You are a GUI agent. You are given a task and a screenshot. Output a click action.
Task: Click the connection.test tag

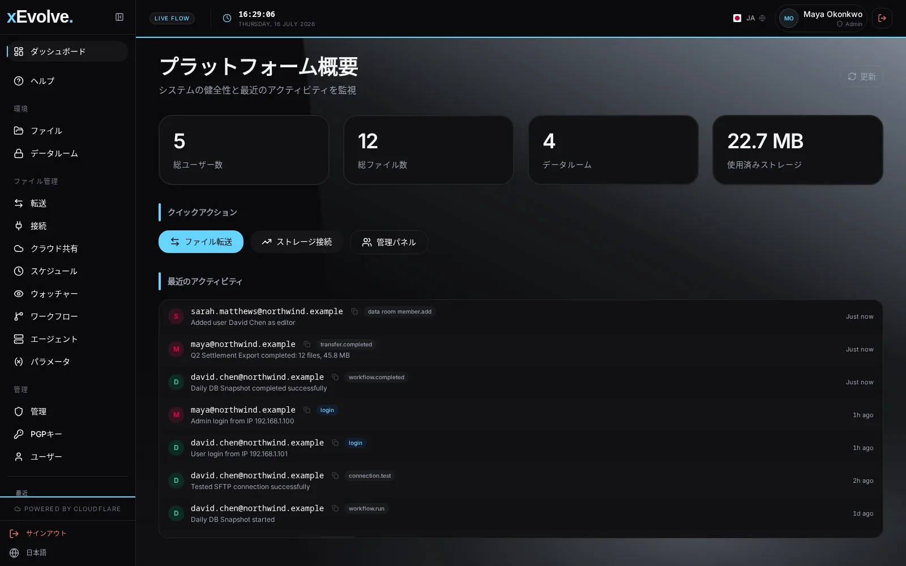[370, 475]
